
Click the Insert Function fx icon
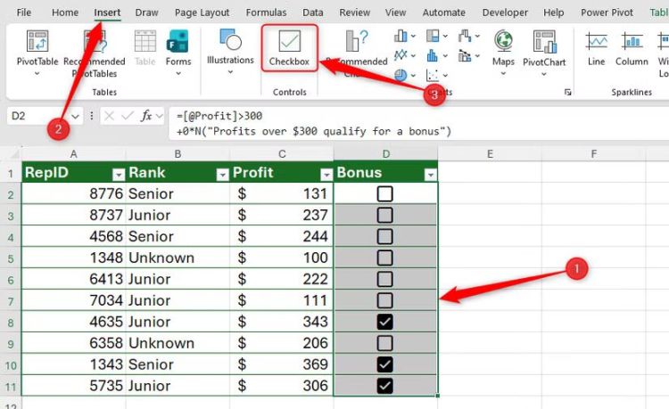(146, 116)
